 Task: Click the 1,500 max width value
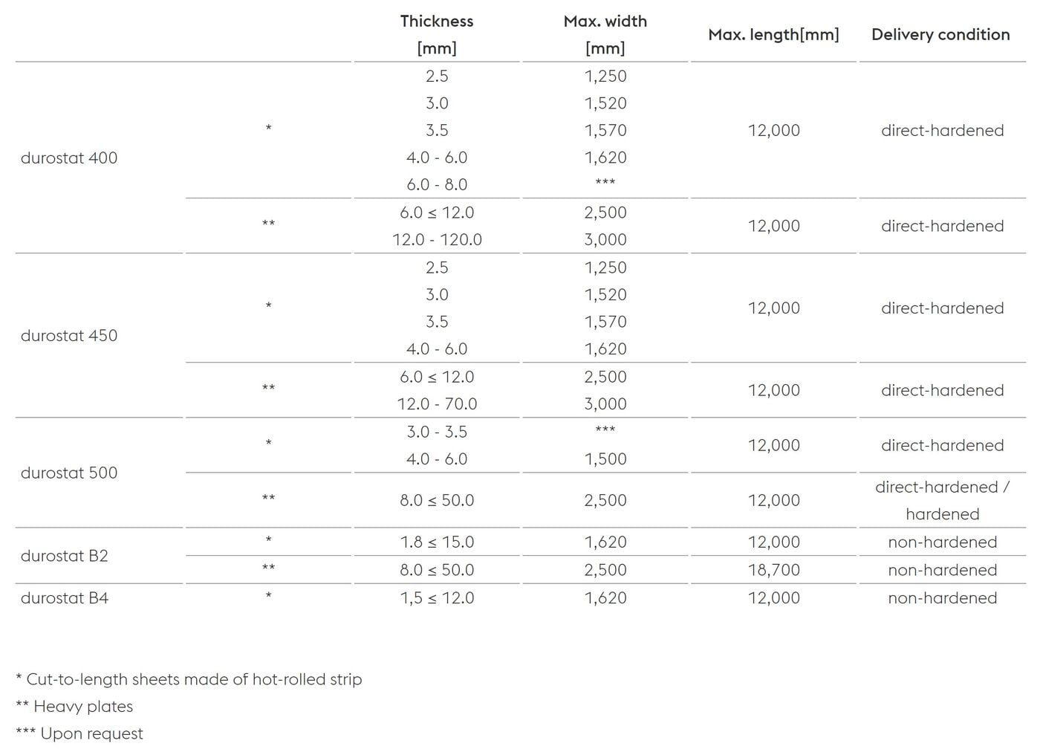[605, 459]
